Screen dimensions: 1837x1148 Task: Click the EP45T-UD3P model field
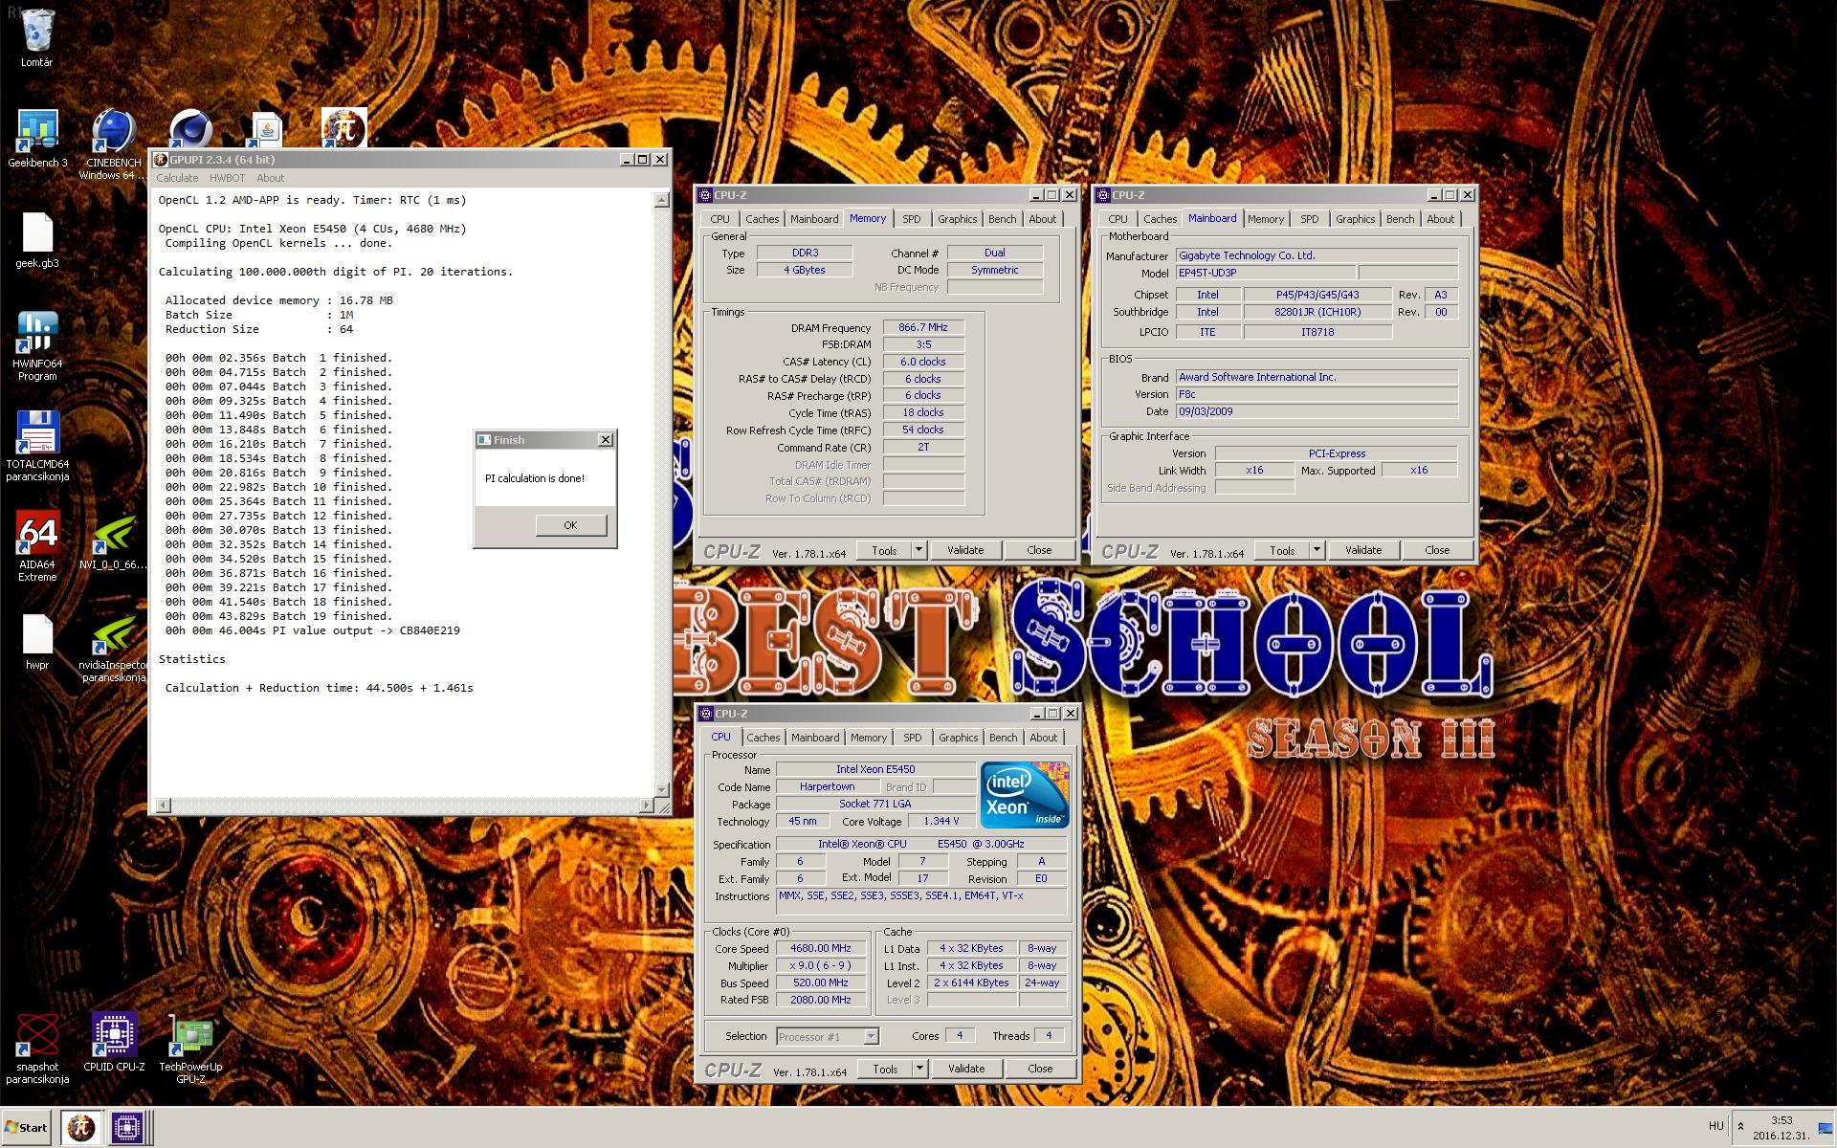[1265, 273]
